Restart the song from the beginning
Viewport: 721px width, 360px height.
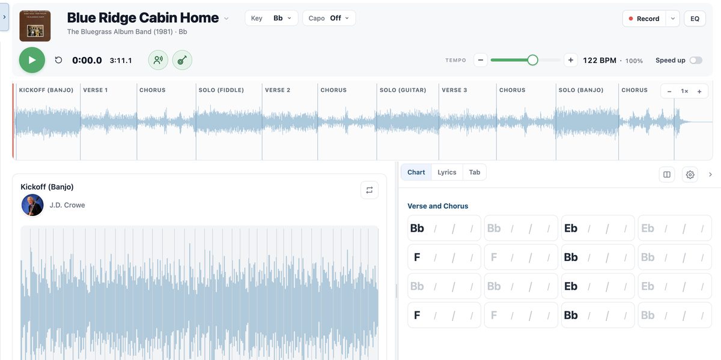tap(58, 60)
